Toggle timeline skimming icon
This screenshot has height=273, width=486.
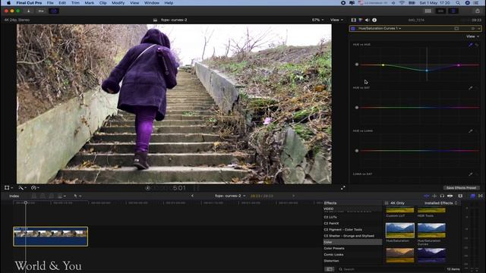click(x=427, y=196)
